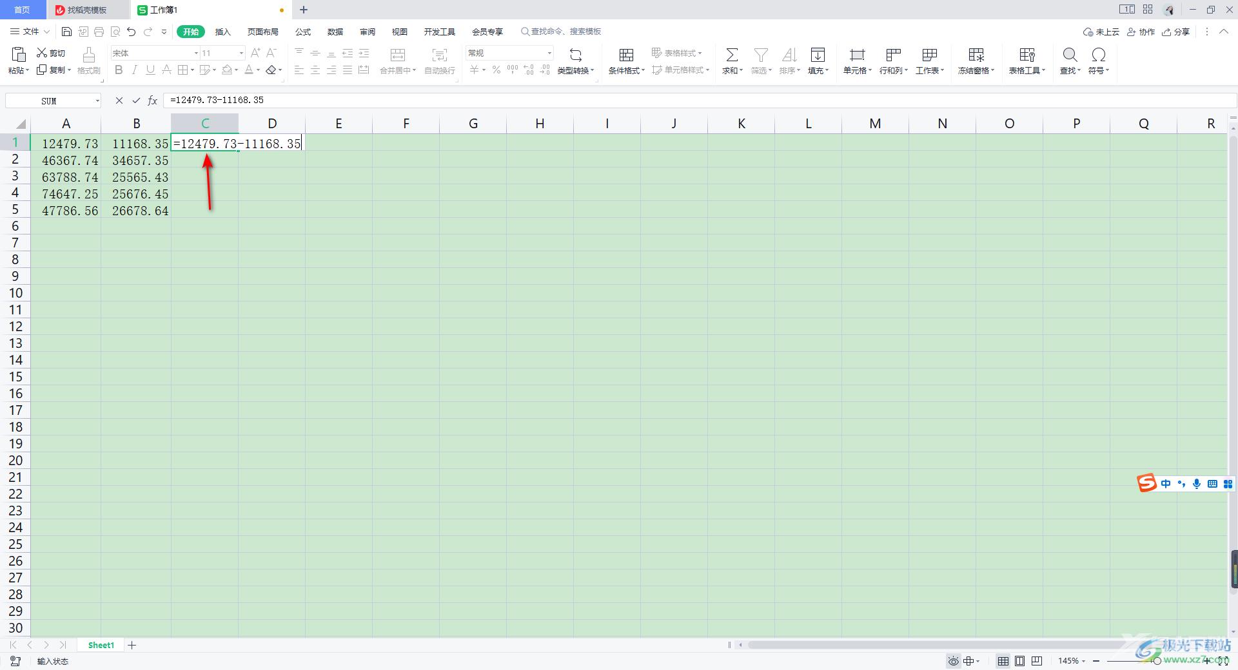This screenshot has height=670, width=1238.
Task: Click the Collaborate button
Action: (x=1141, y=32)
